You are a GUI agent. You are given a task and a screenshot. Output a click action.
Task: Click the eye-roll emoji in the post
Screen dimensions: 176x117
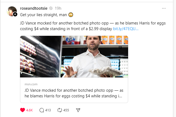(71, 15)
